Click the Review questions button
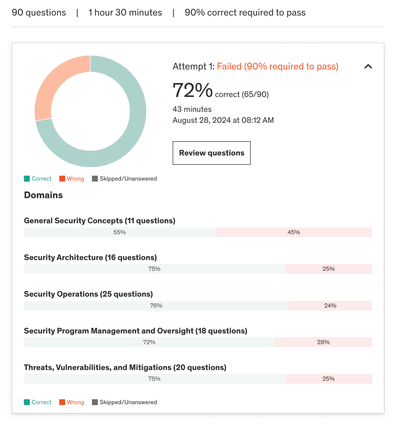Image resolution: width=397 pixels, height=426 pixels. pyautogui.click(x=211, y=153)
